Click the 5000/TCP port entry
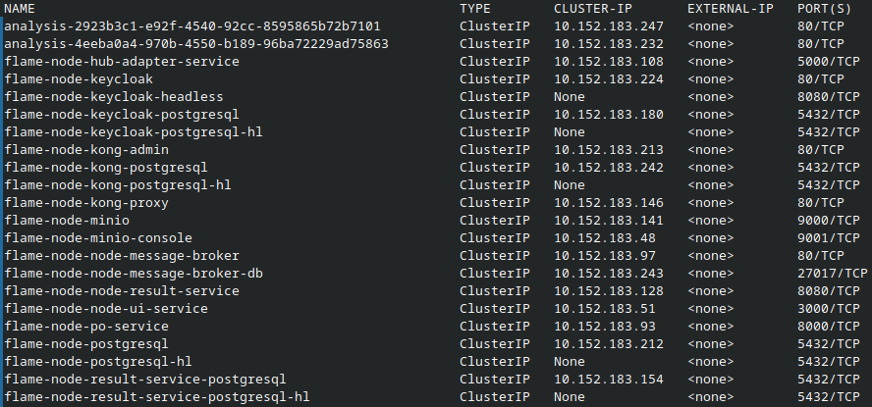The image size is (872, 407). pyautogui.click(x=828, y=62)
